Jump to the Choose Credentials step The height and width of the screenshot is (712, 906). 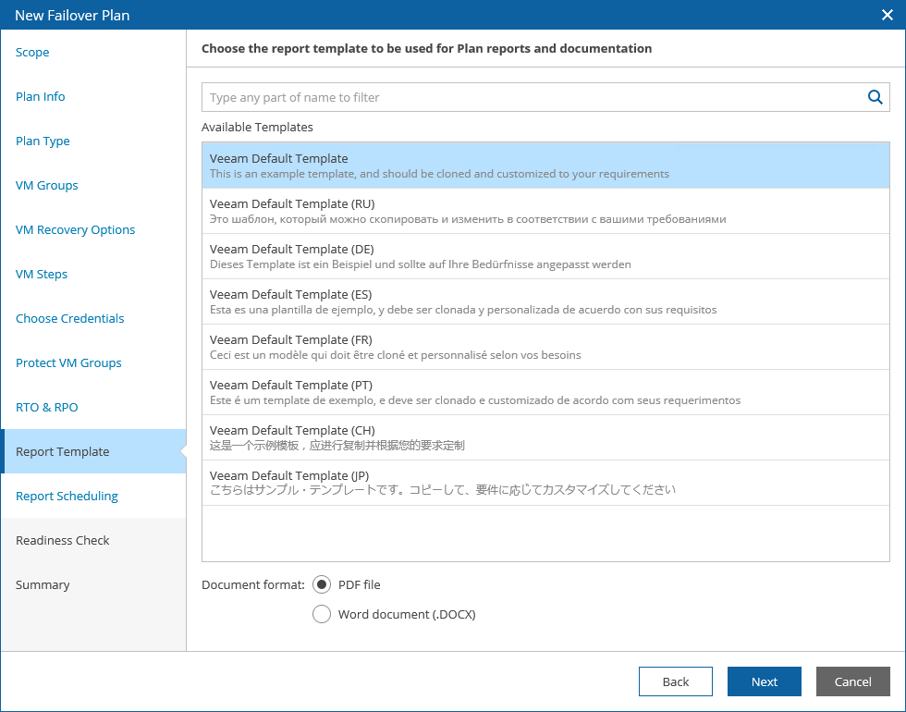point(70,319)
